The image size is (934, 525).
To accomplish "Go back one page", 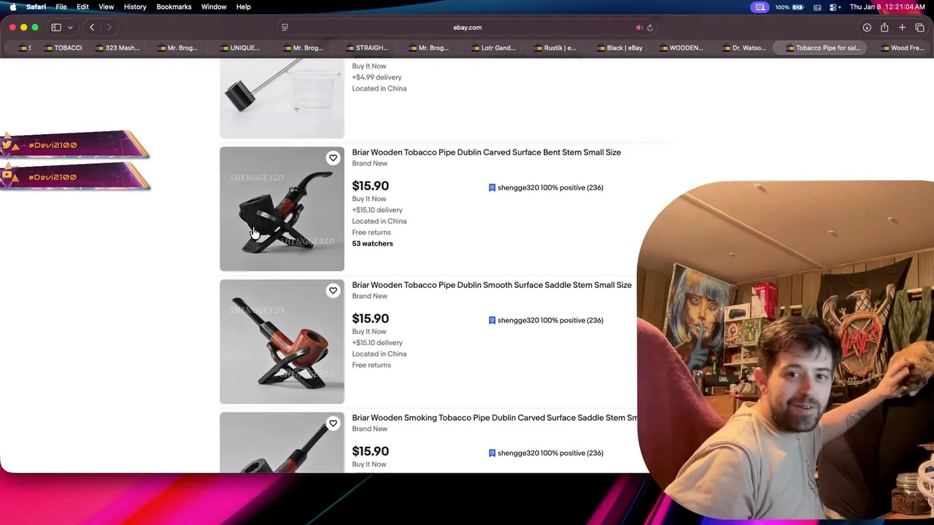I will click(92, 28).
